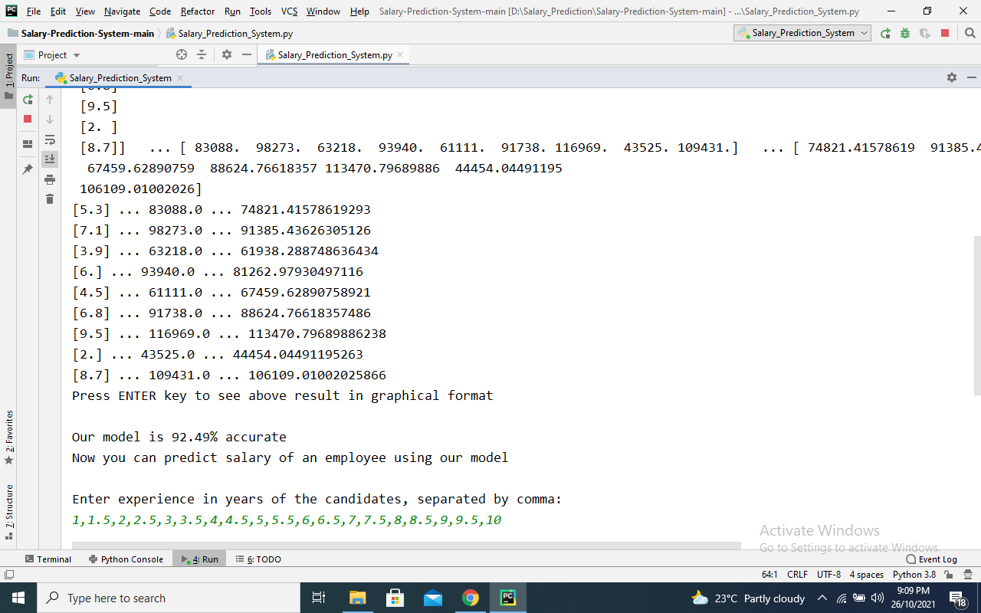This screenshot has height=613, width=981.
Task: Hide the Project panel with minus icon
Action: (x=247, y=54)
